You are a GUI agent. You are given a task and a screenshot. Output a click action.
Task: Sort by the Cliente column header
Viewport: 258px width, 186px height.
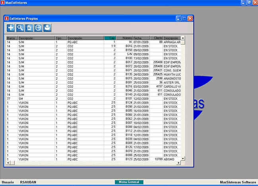click(156, 38)
